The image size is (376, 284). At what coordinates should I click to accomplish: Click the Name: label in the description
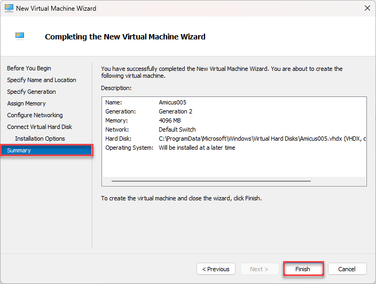tap(113, 102)
